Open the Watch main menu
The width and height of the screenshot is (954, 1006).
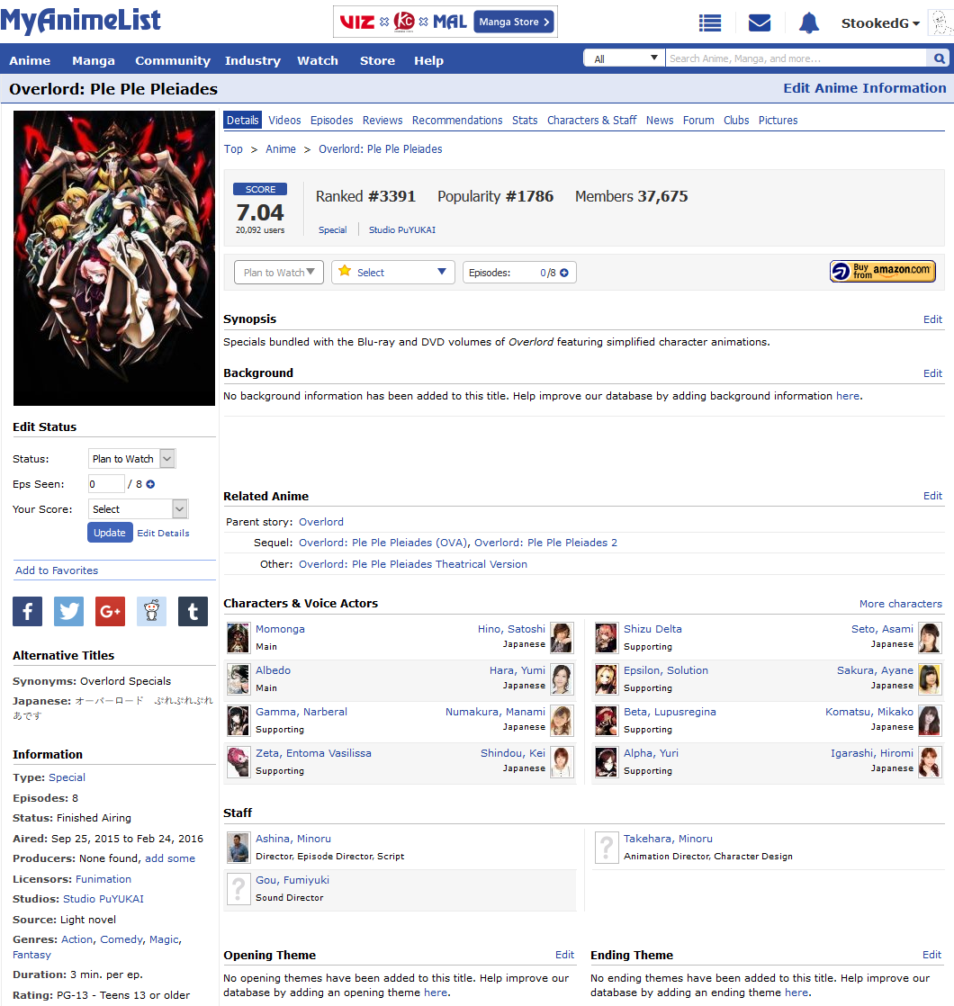318,61
